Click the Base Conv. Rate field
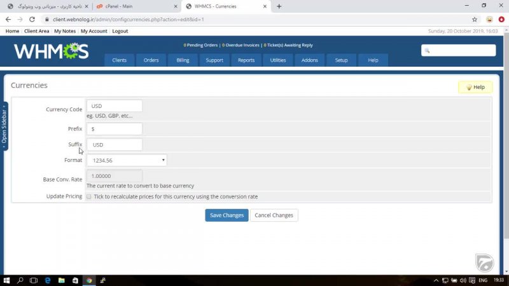 coord(115,176)
